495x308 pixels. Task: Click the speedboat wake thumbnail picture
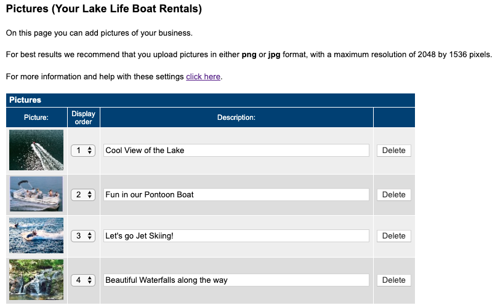(x=36, y=150)
